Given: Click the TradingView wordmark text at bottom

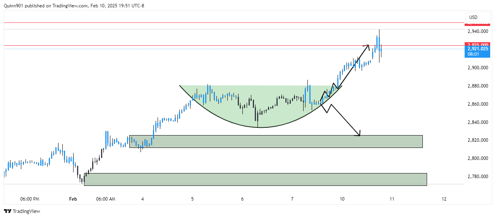Looking at the screenshot, I should [26, 211].
